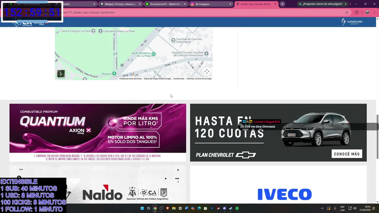Open Microsoft Edge from the taskbar
Viewport: 379px width, 213px height.
[x=199, y=208]
